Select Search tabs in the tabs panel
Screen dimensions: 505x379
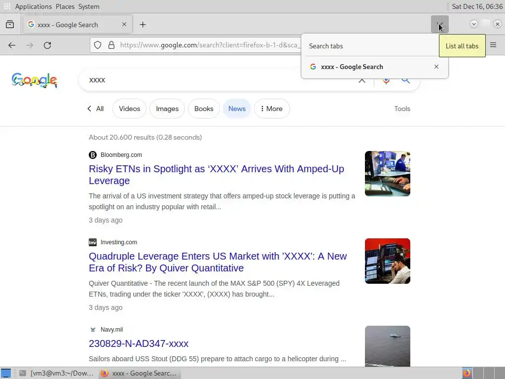[x=326, y=46]
